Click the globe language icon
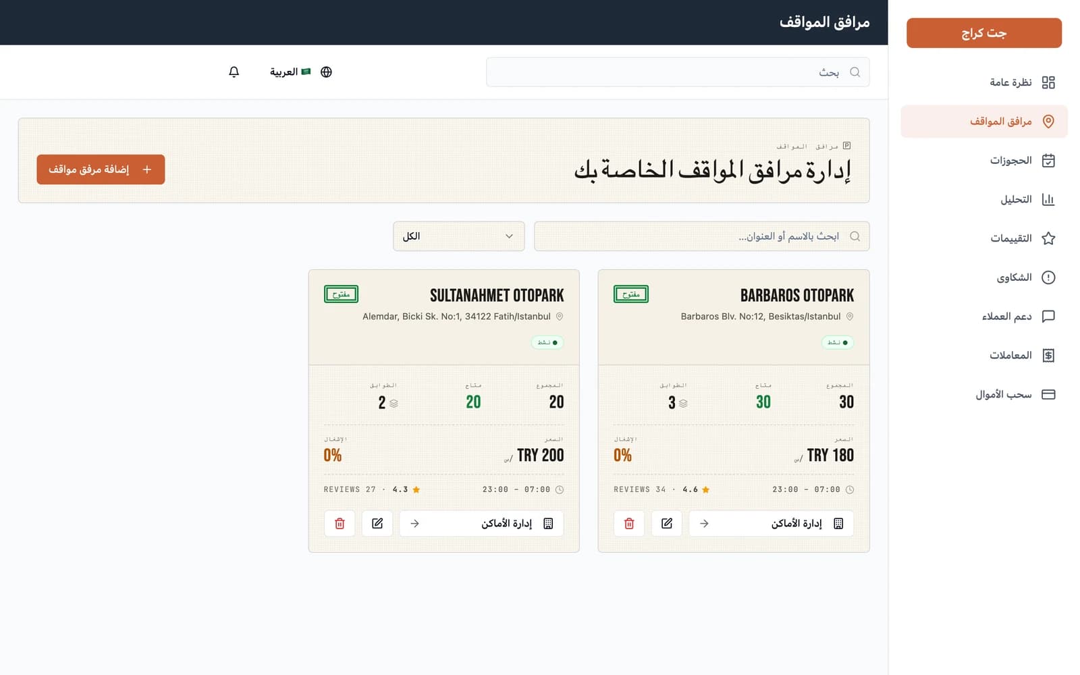The height and width of the screenshot is (675, 1080). pyautogui.click(x=326, y=72)
